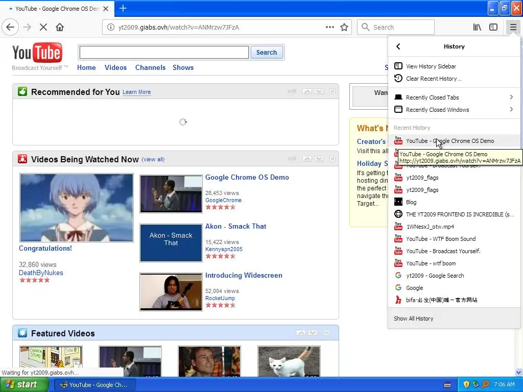Open the Channels navigation link
This screenshot has width=523, height=392.
pos(151,68)
